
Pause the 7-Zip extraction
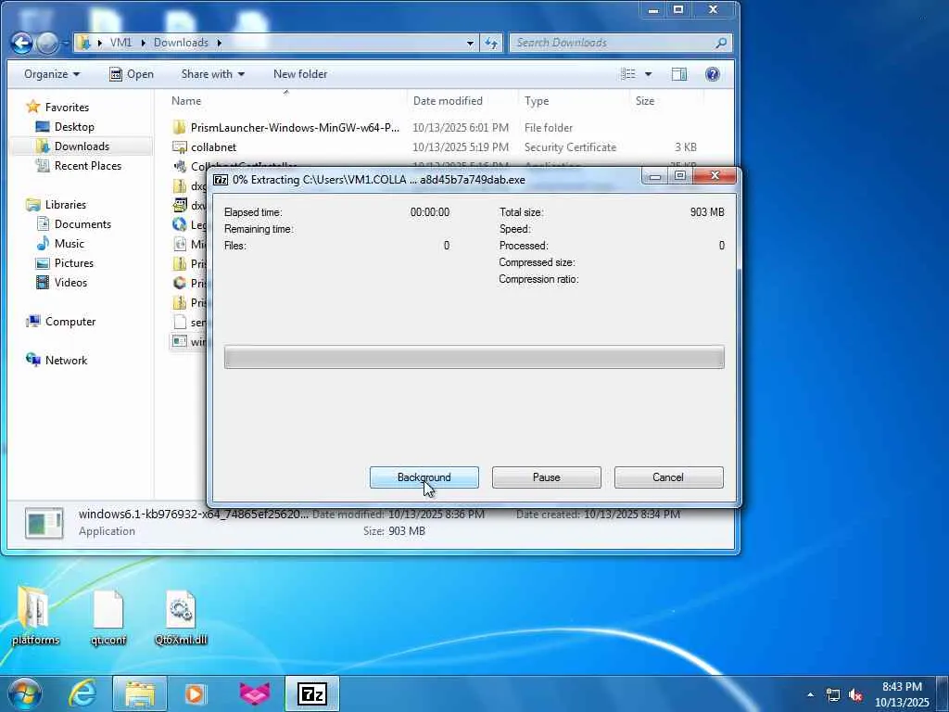click(x=546, y=477)
